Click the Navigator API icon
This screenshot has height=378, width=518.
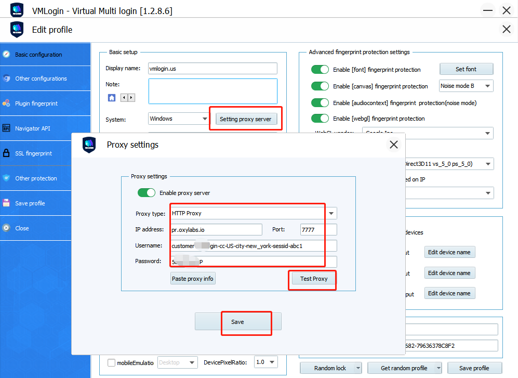(6, 128)
